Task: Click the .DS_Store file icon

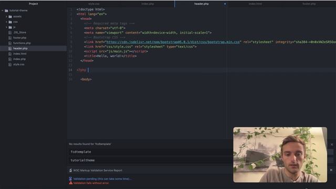Action: pos(10,33)
